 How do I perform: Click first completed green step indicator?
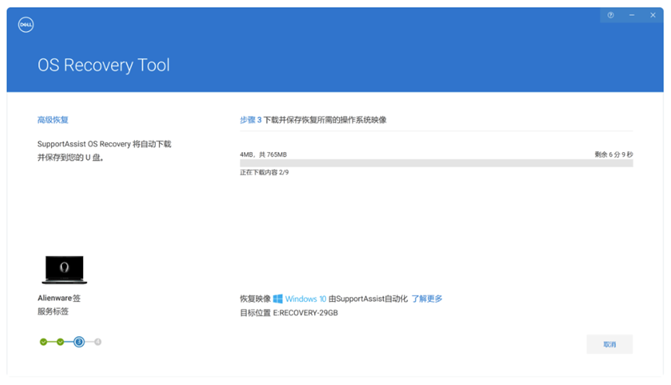43,342
